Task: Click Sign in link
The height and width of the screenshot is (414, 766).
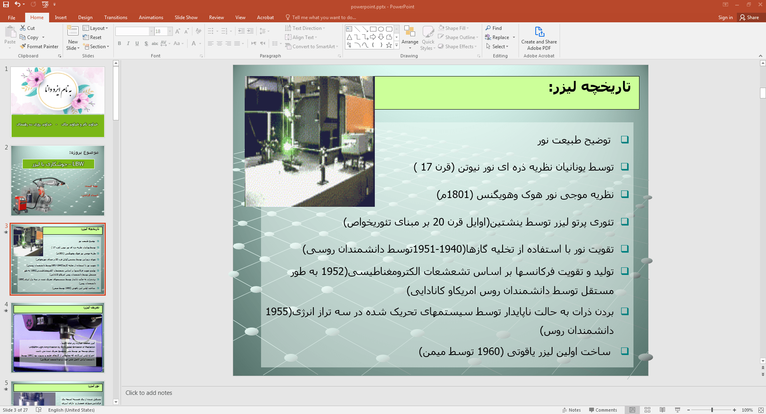Action: pos(725,18)
